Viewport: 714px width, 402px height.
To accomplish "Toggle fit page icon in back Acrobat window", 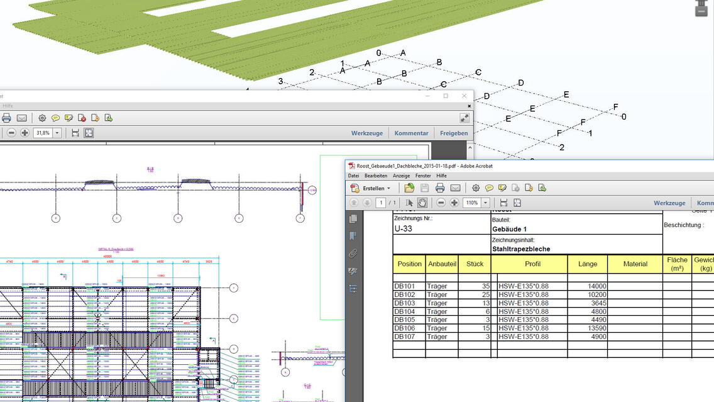I will pos(89,133).
